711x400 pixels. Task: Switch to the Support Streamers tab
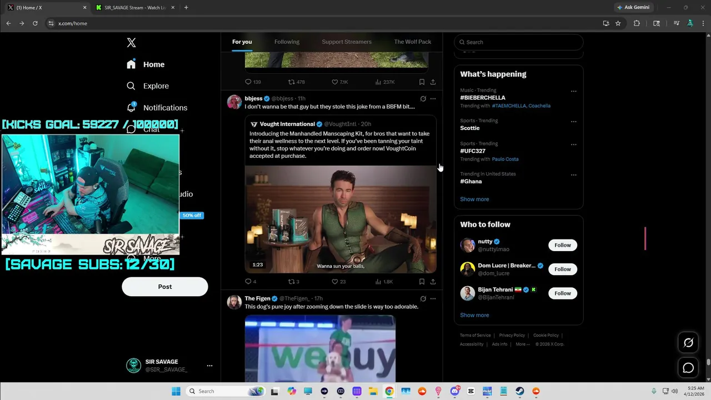click(x=347, y=42)
